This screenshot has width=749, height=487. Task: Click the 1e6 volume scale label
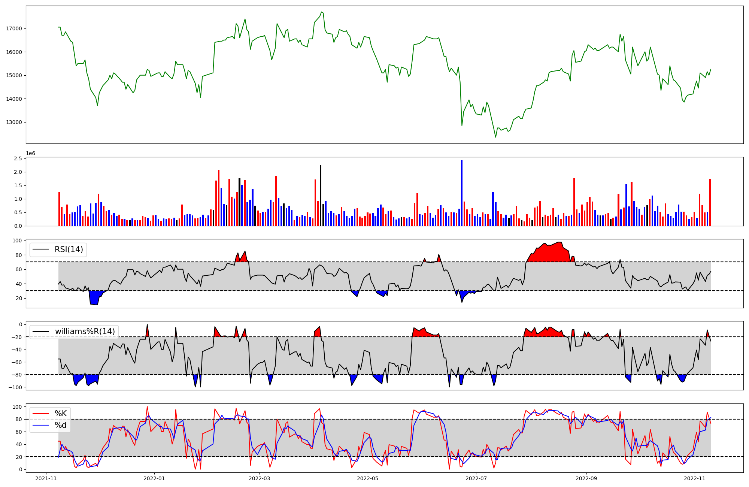pos(30,154)
